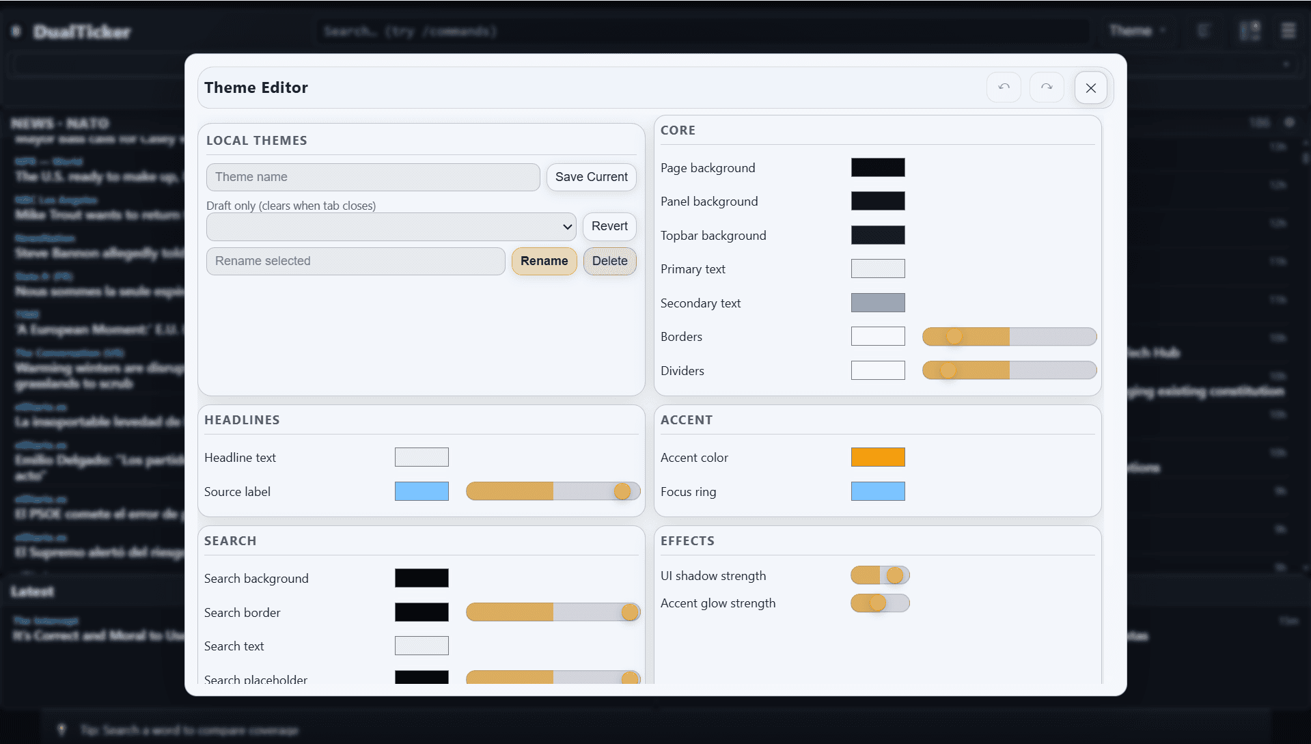This screenshot has height=744, width=1311.
Task: Adjust the Source label slider
Action: point(622,491)
